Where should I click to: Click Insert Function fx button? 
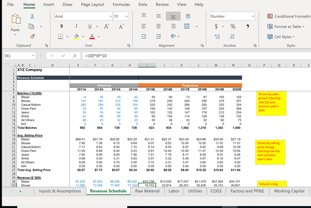(x=74, y=56)
